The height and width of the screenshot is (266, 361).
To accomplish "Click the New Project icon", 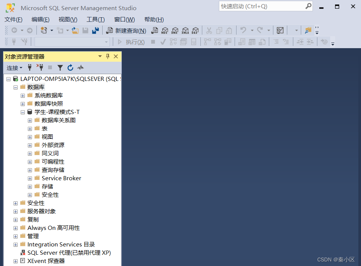I will point(44,30).
